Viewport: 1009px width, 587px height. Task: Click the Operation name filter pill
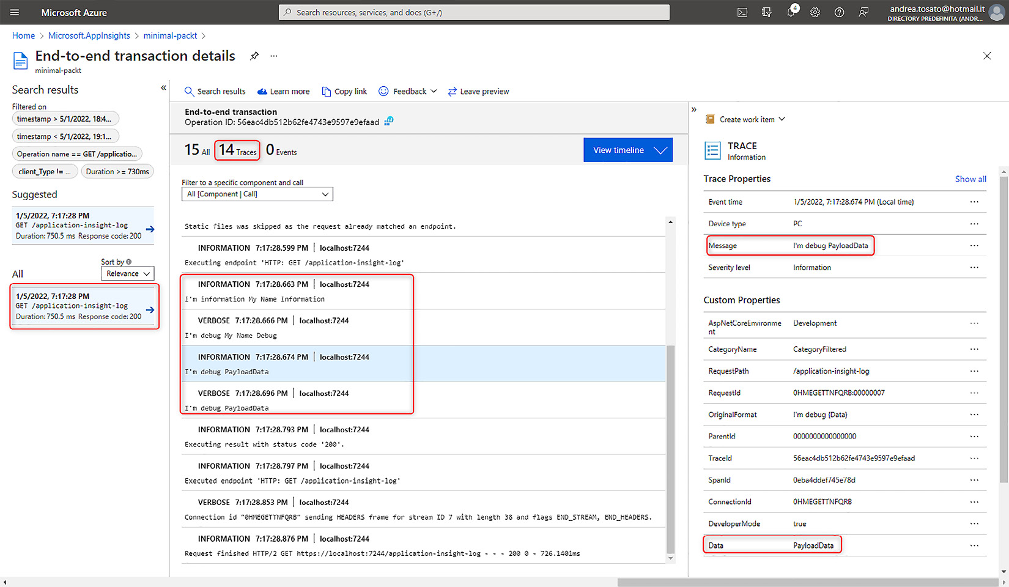77,154
